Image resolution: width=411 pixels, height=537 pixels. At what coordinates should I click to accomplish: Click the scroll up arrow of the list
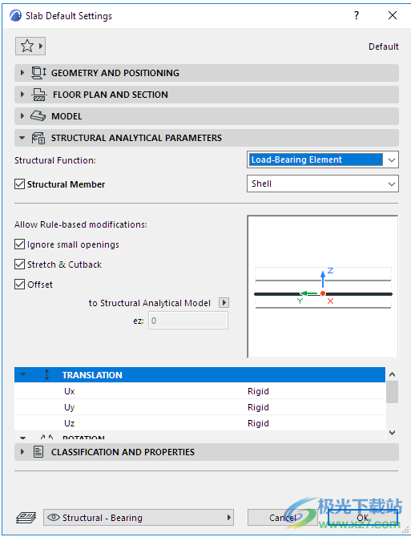pos(393,374)
